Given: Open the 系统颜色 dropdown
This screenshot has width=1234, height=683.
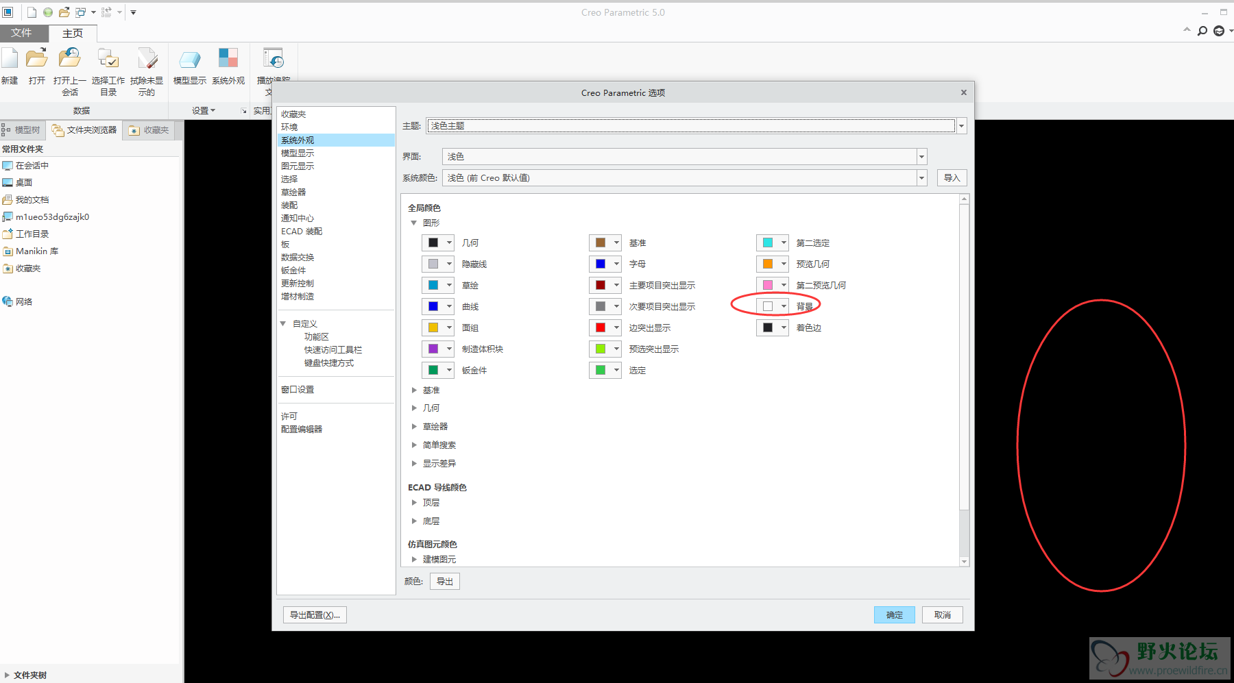Looking at the screenshot, I should click(921, 178).
